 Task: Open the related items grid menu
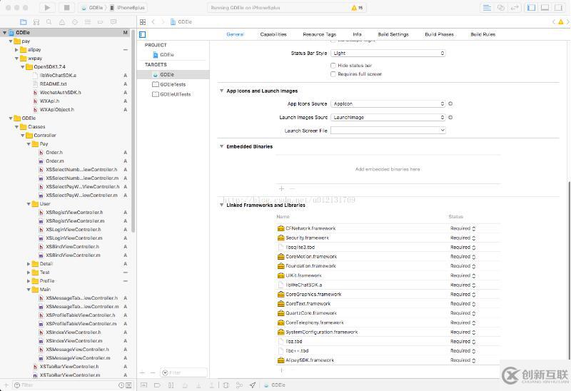pos(143,22)
